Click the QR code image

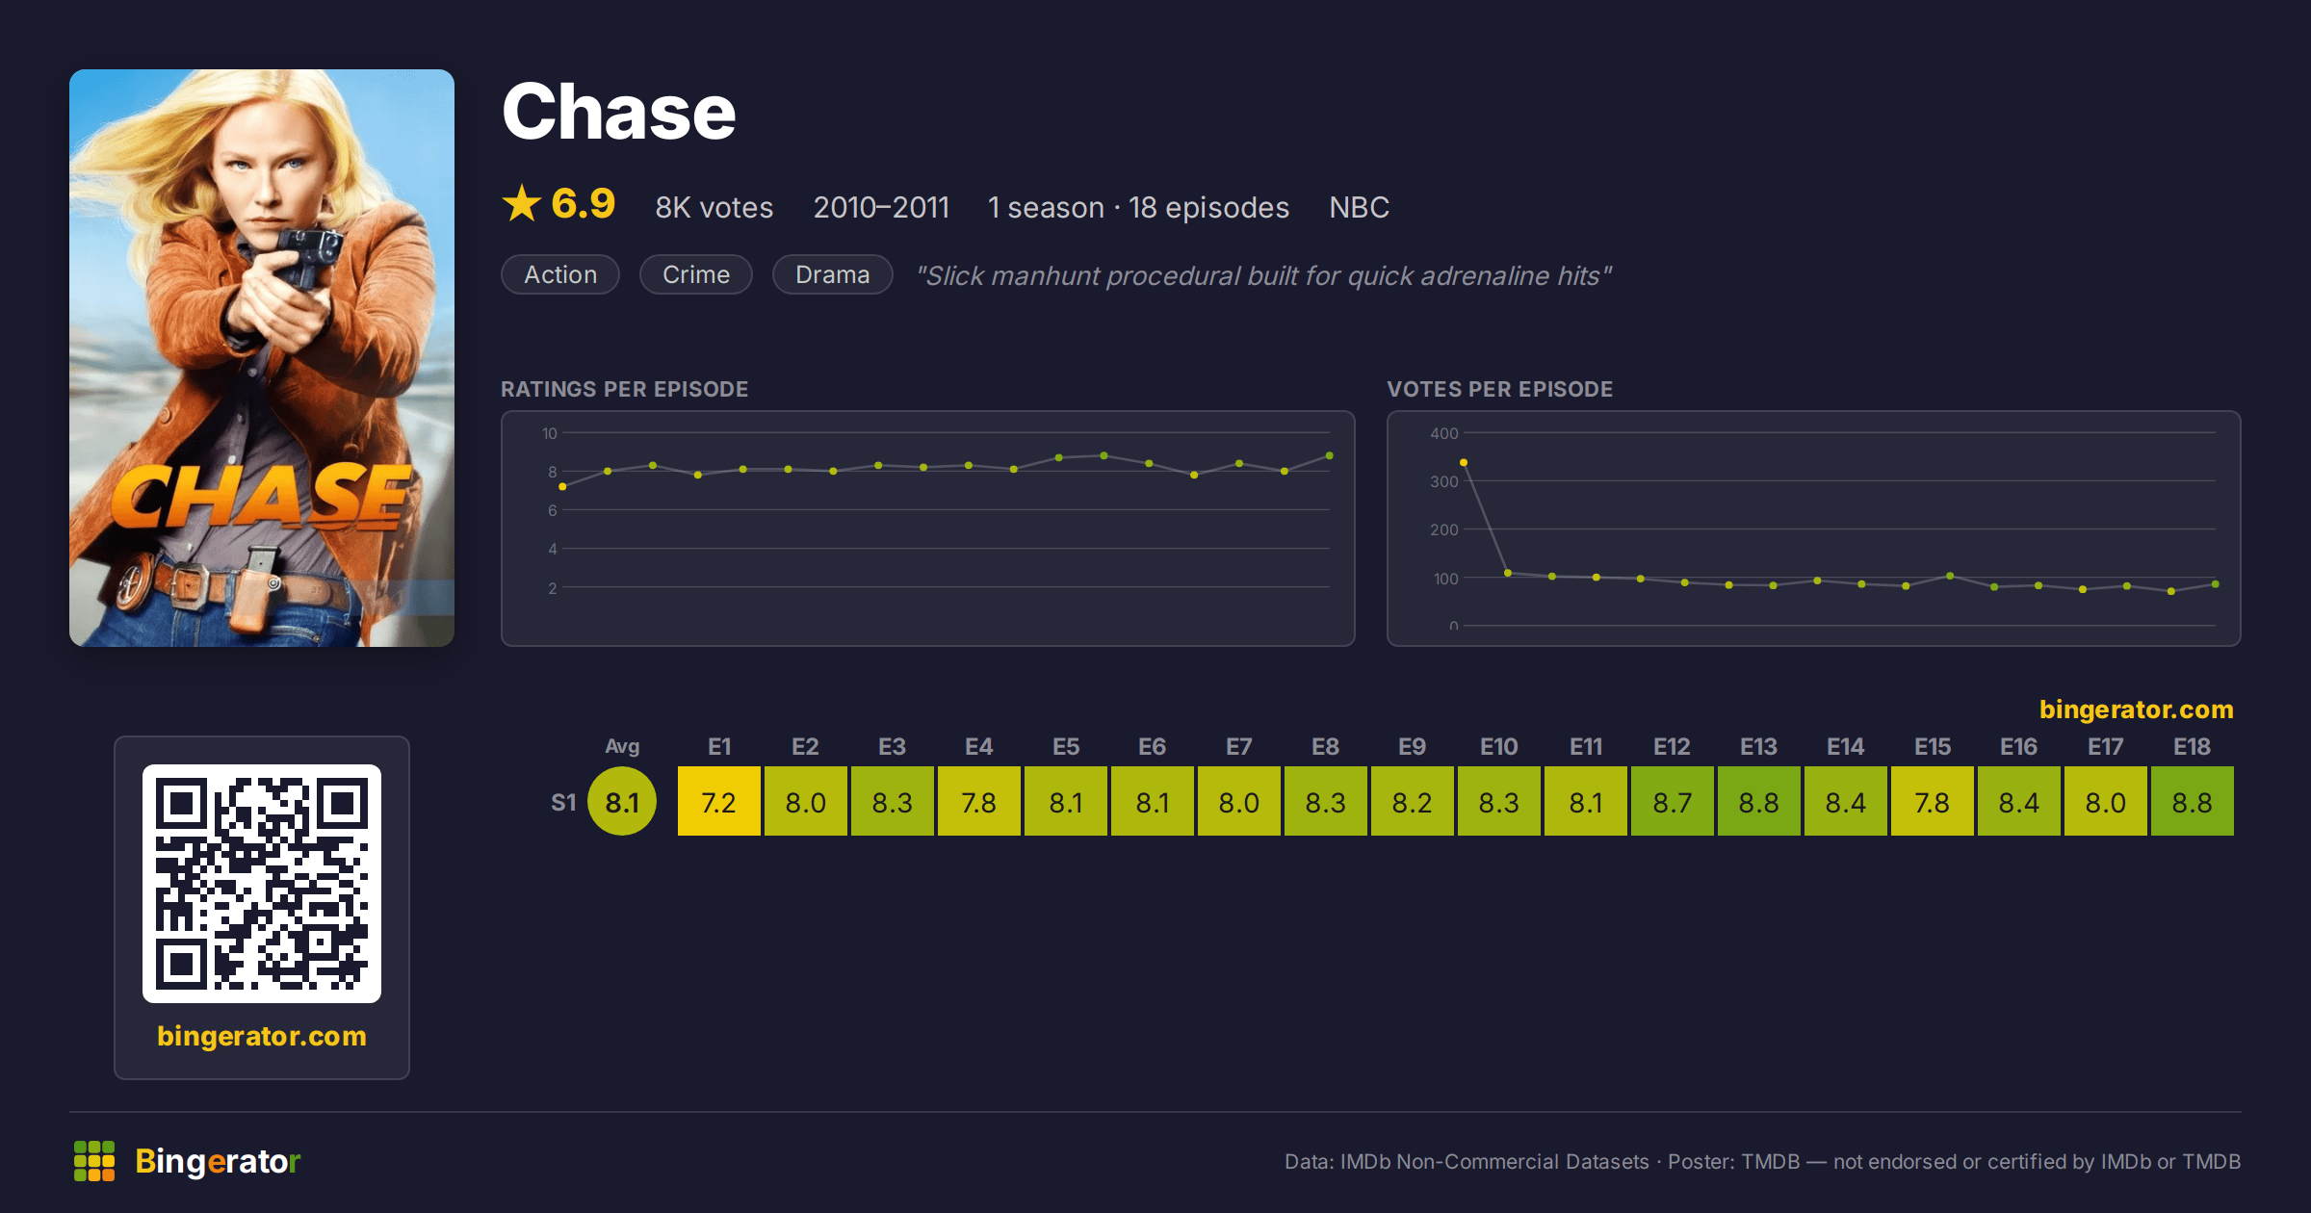[262, 884]
